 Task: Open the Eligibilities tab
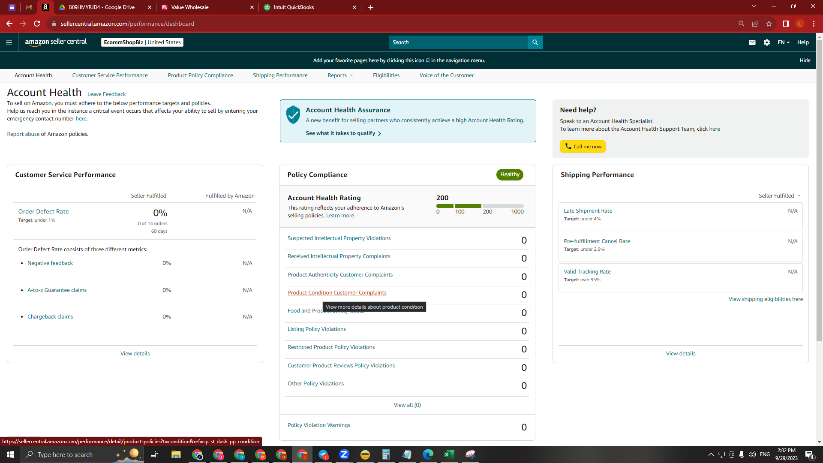[386, 75]
